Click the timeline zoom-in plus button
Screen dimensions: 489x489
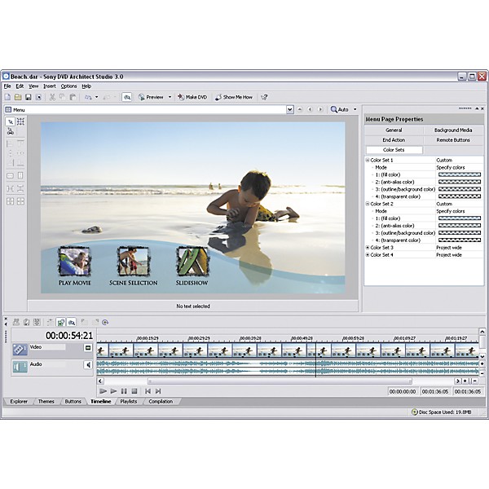tap(465, 381)
